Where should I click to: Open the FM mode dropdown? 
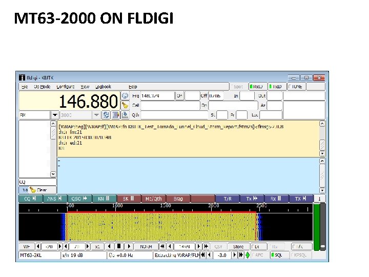click(55, 115)
